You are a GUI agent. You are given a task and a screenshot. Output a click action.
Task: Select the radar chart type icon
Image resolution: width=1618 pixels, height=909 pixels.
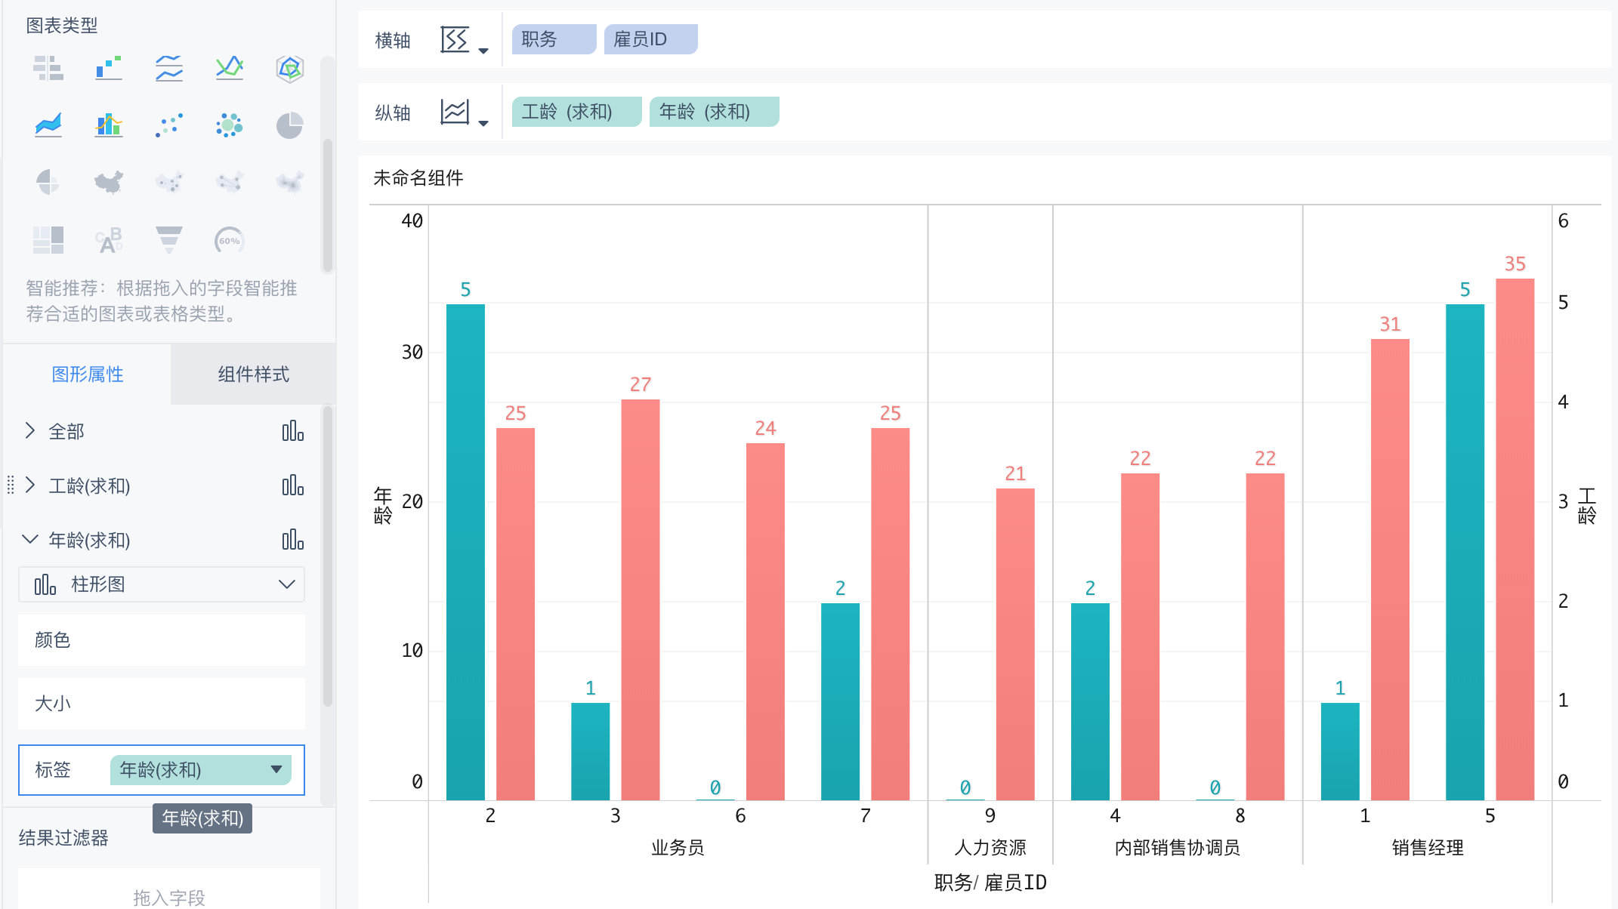point(289,68)
